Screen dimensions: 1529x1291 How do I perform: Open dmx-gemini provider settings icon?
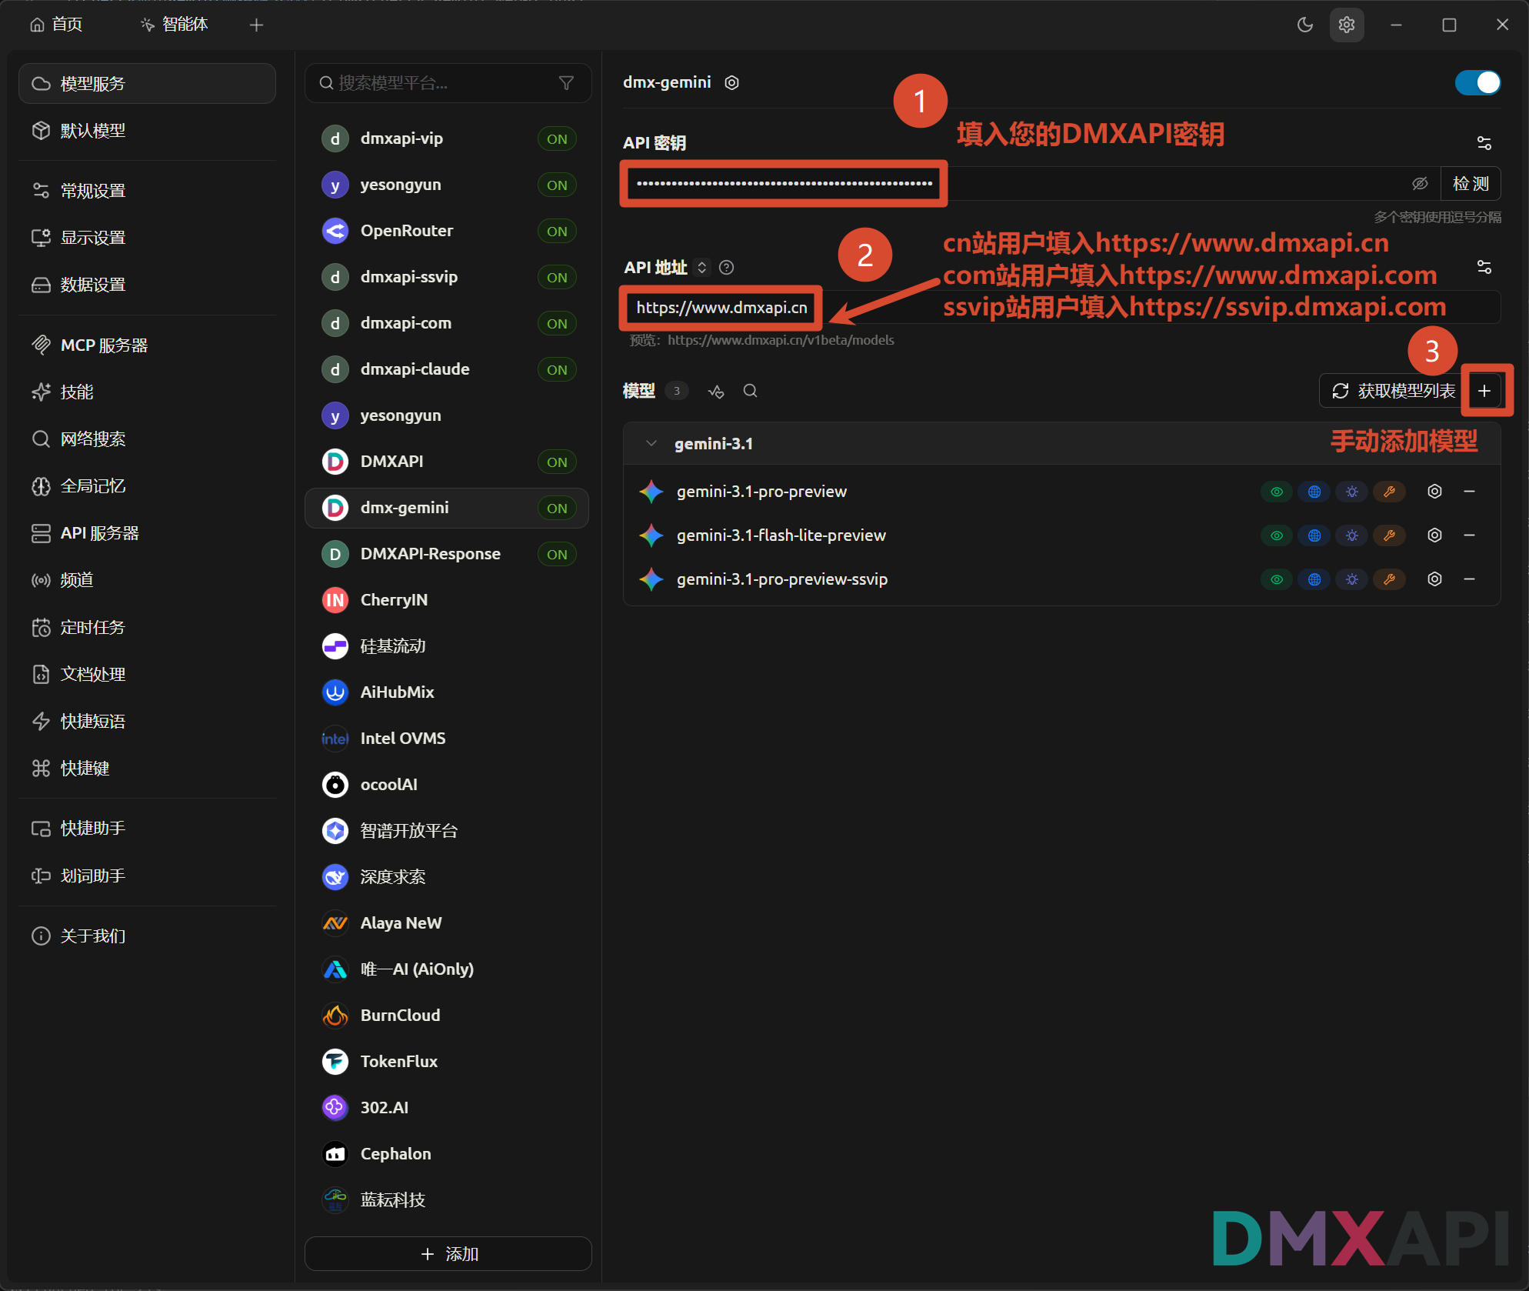(x=732, y=82)
